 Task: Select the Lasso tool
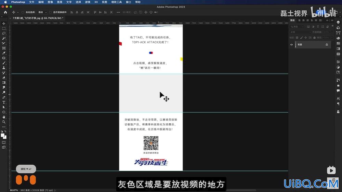point(4,33)
